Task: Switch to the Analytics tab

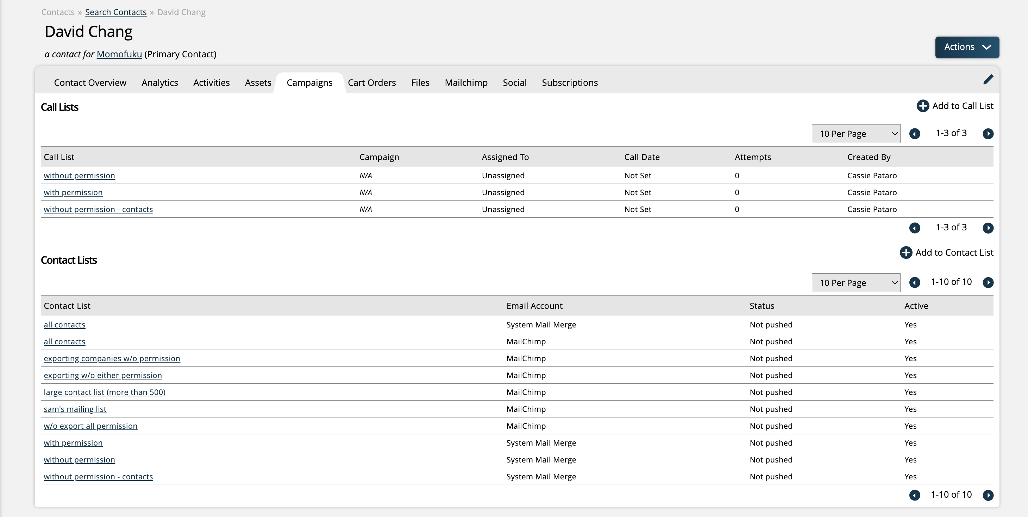Action: click(x=159, y=83)
